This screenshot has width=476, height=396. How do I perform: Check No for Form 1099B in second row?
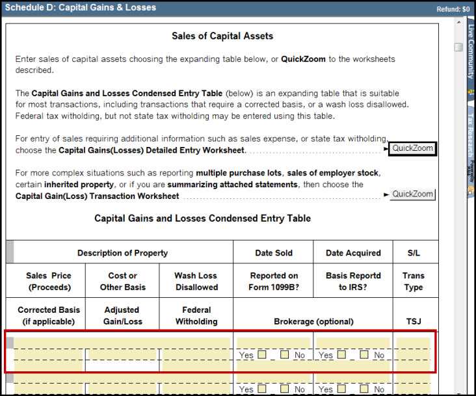pos(284,389)
